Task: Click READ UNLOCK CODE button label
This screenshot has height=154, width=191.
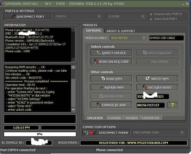Action: [x=114, y=62]
